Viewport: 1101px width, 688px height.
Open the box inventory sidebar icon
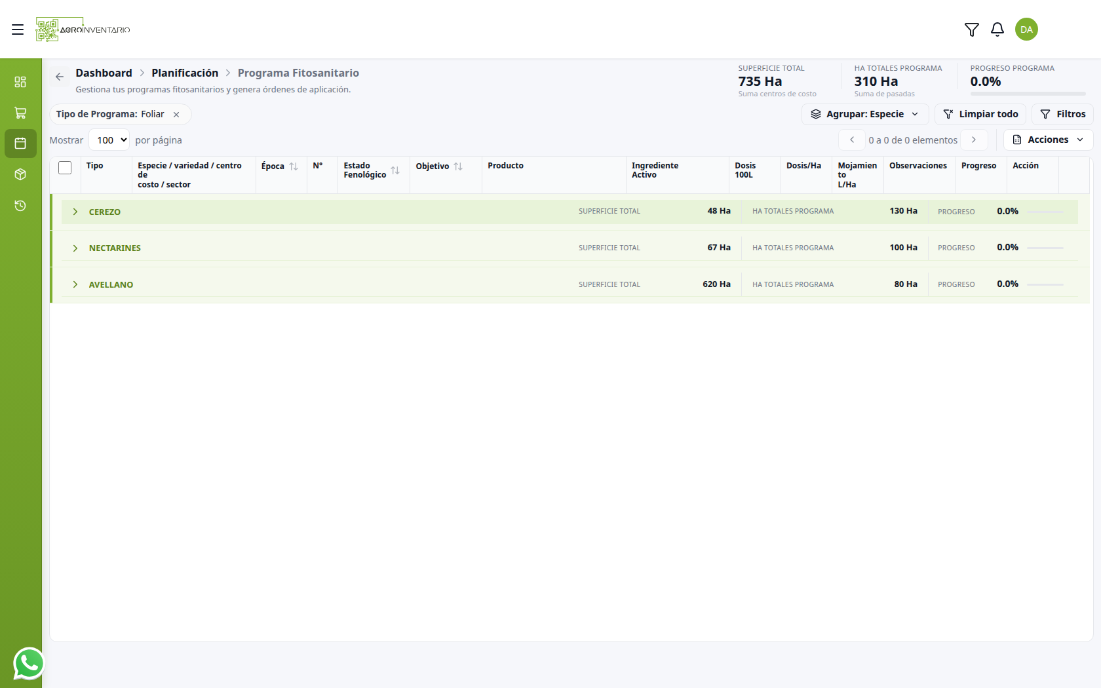[20, 174]
